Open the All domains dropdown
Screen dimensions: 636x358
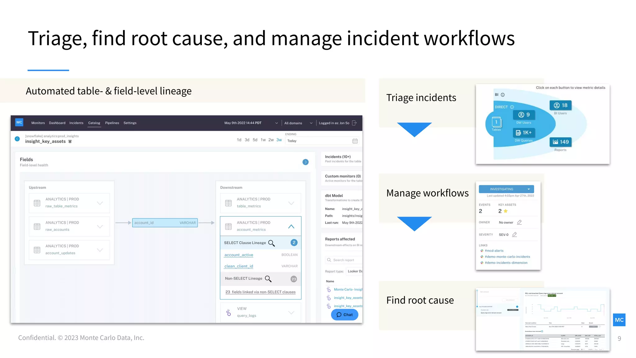click(x=298, y=123)
